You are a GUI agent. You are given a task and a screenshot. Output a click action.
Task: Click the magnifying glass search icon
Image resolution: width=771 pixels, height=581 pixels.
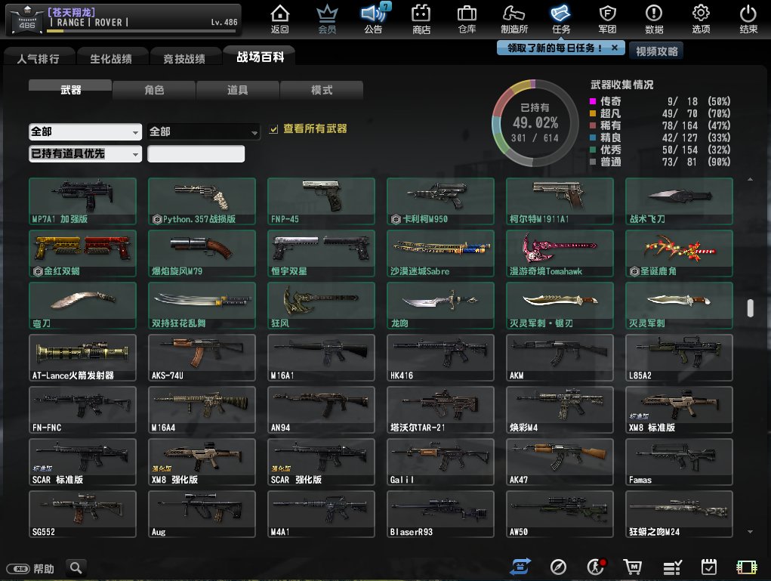[x=76, y=567]
